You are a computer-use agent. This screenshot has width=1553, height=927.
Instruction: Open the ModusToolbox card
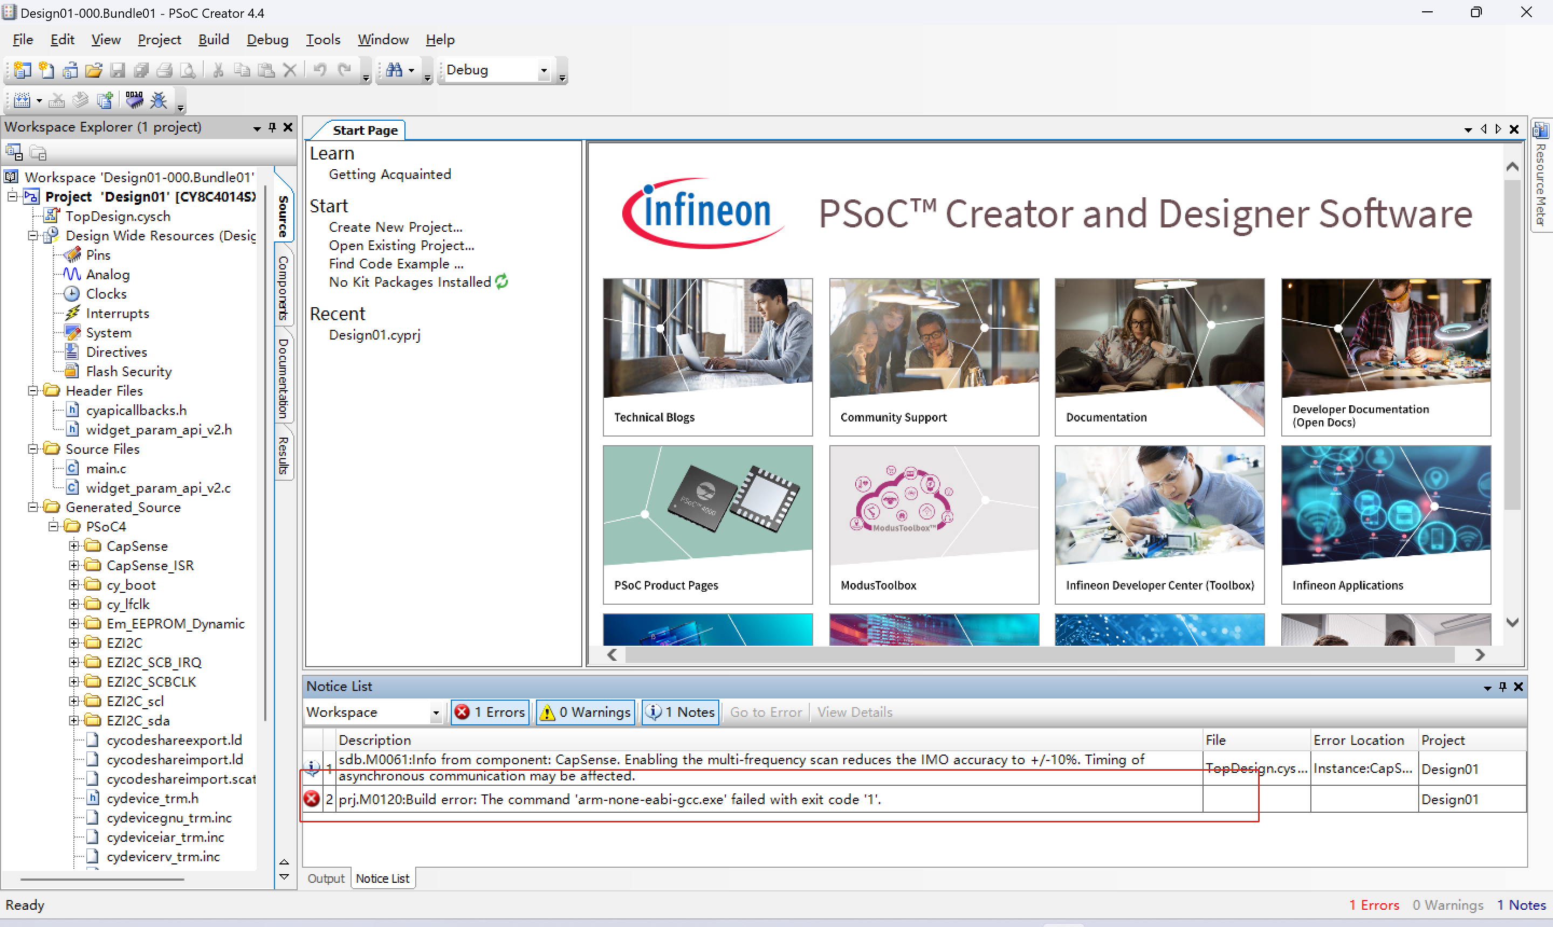click(x=933, y=525)
